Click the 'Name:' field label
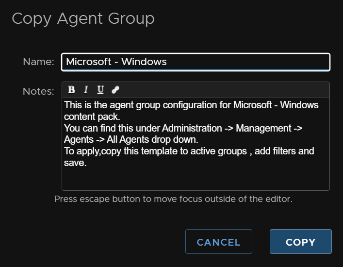This screenshot has height=267, width=343. point(38,62)
